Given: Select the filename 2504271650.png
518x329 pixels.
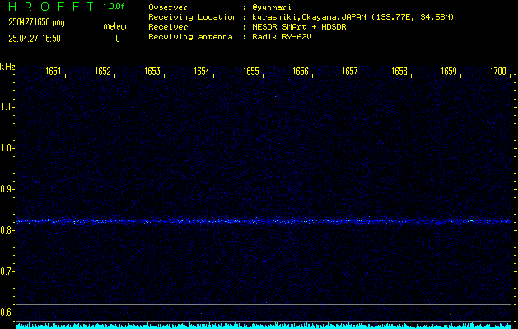Looking at the screenshot, I should (x=37, y=22).
